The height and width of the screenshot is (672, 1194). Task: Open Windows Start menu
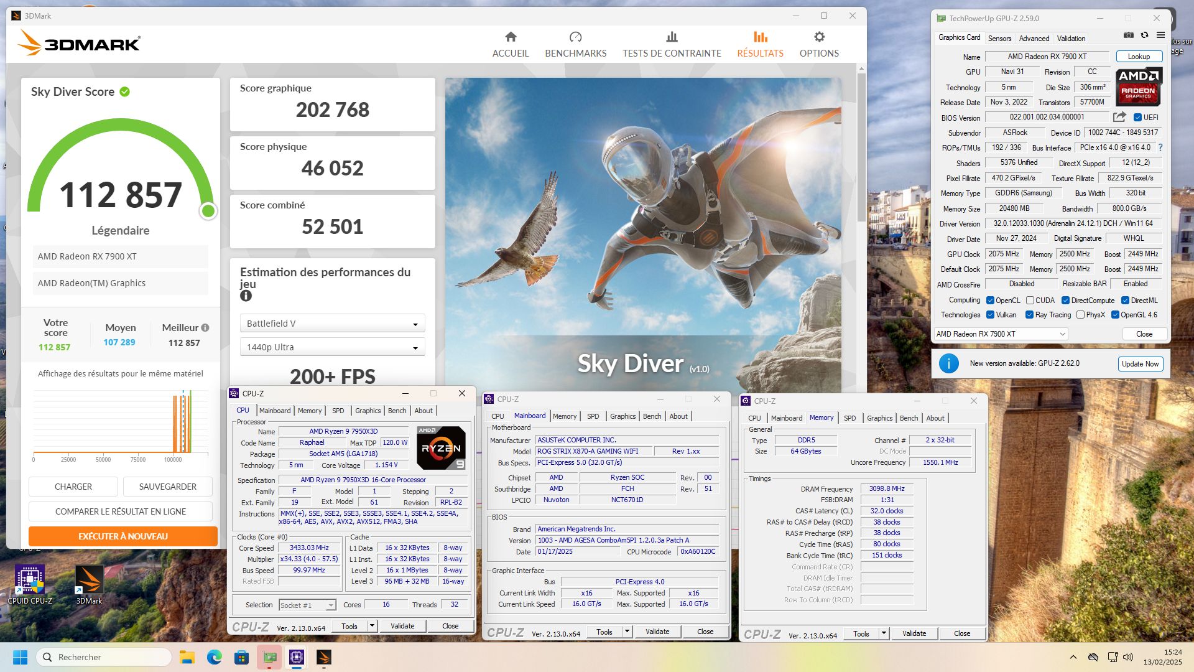click(20, 657)
